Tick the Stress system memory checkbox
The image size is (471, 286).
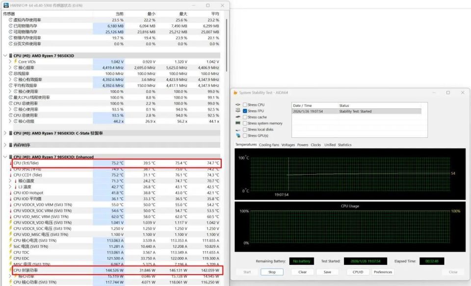[245, 123]
